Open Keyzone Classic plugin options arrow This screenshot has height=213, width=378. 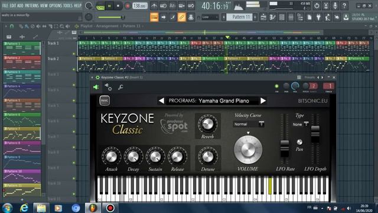(92, 78)
